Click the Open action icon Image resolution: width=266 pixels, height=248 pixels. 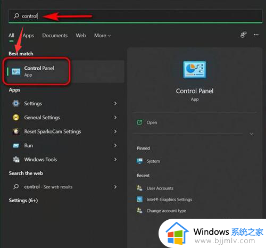click(139, 122)
